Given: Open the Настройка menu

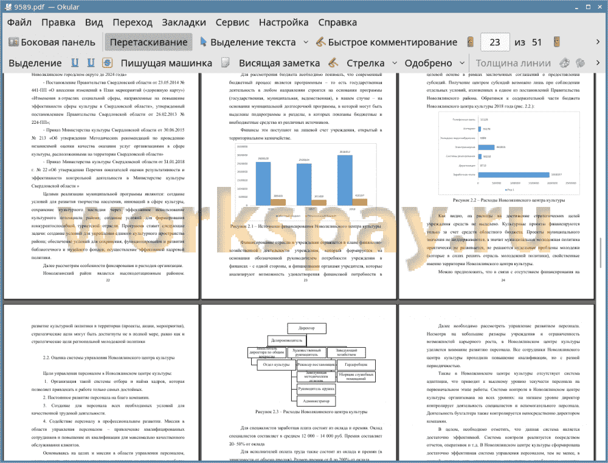Looking at the screenshot, I should [283, 22].
